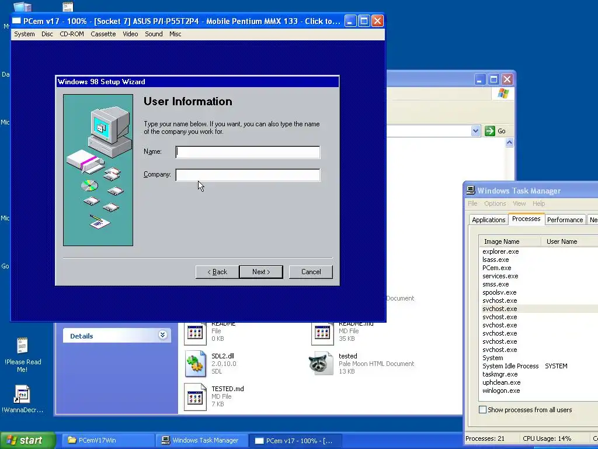
Task: Switch to PCem v17 taskbar button
Action: coord(295,440)
